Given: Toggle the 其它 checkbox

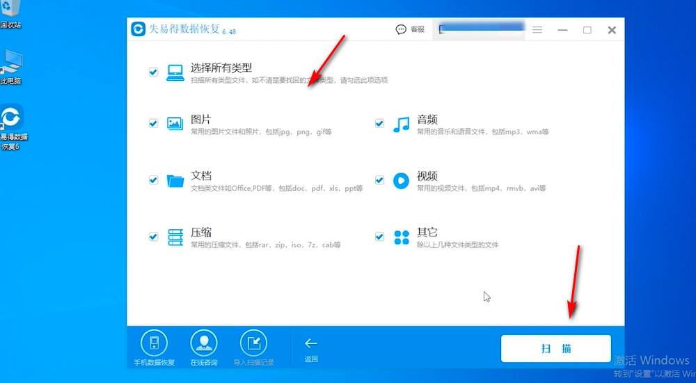Looking at the screenshot, I should pyautogui.click(x=379, y=236).
